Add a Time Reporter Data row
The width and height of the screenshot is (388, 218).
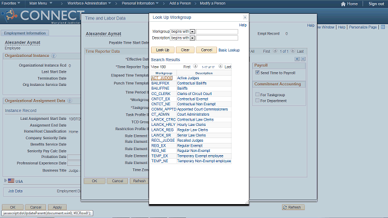tap(297, 59)
